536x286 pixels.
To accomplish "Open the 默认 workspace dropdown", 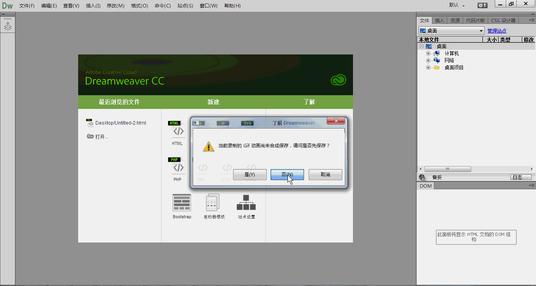I will point(457,5).
